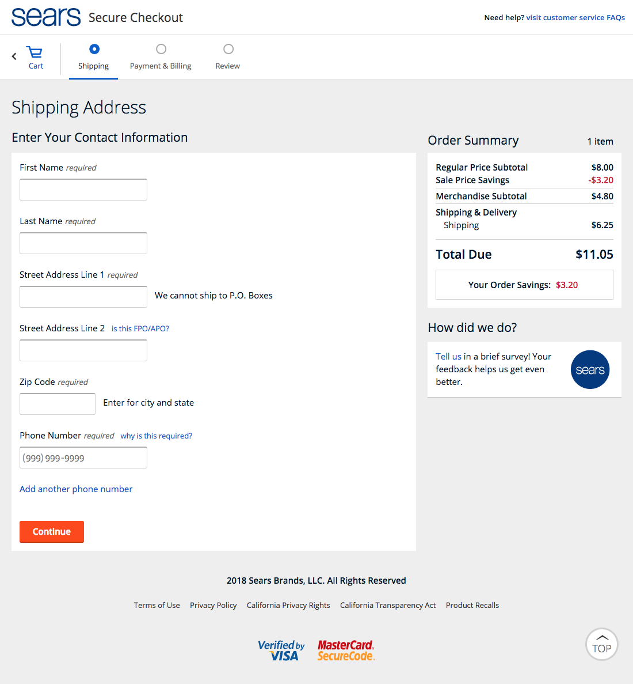Click the Add another phone number link
The image size is (633, 684).
[76, 489]
